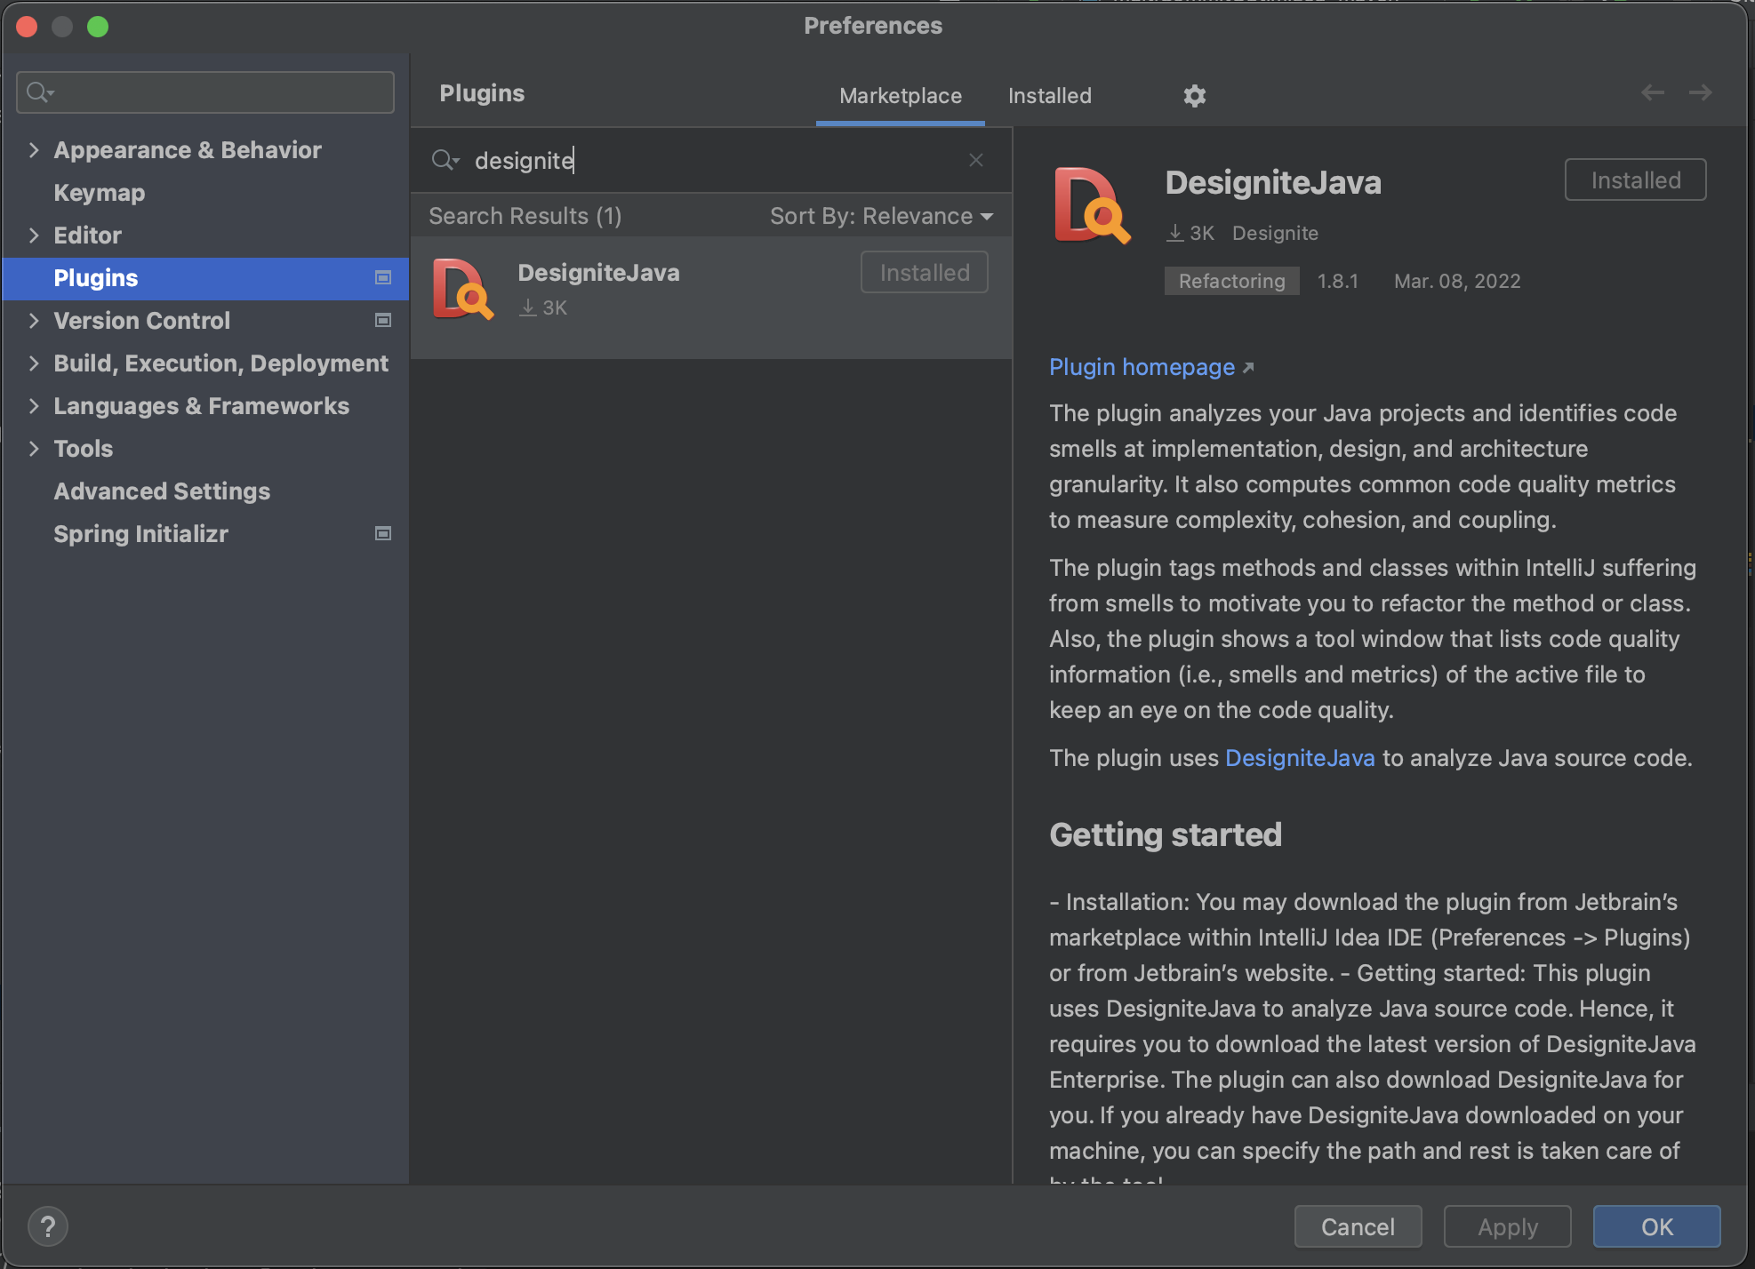Expand Build, Execution, Deployment section
The width and height of the screenshot is (1755, 1269).
pos(34,363)
